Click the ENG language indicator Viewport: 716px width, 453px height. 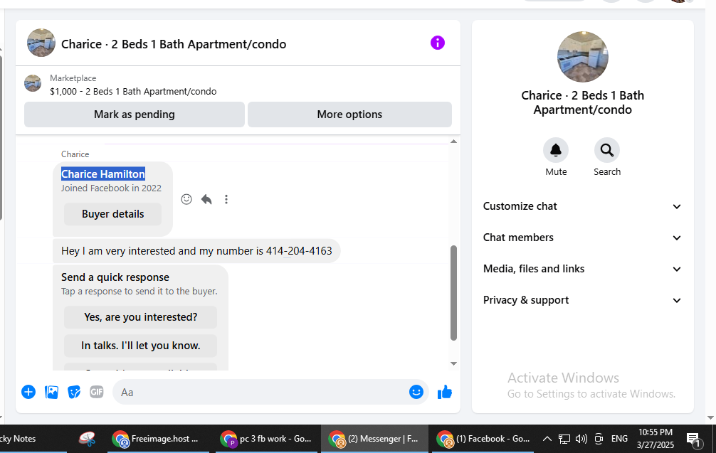[619, 439]
